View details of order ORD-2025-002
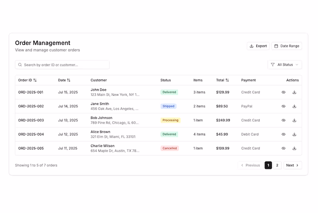Image resolution: width=318 pixels, height=213 pixels. pos(283,106)
